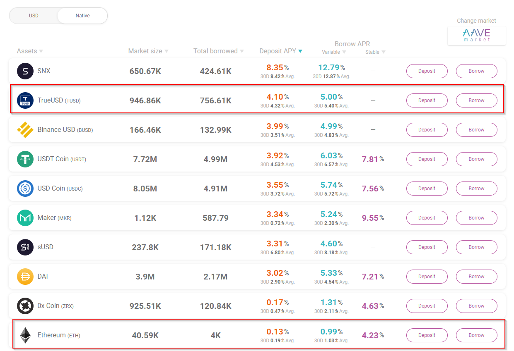Click the Borrow APR header label

352,44
